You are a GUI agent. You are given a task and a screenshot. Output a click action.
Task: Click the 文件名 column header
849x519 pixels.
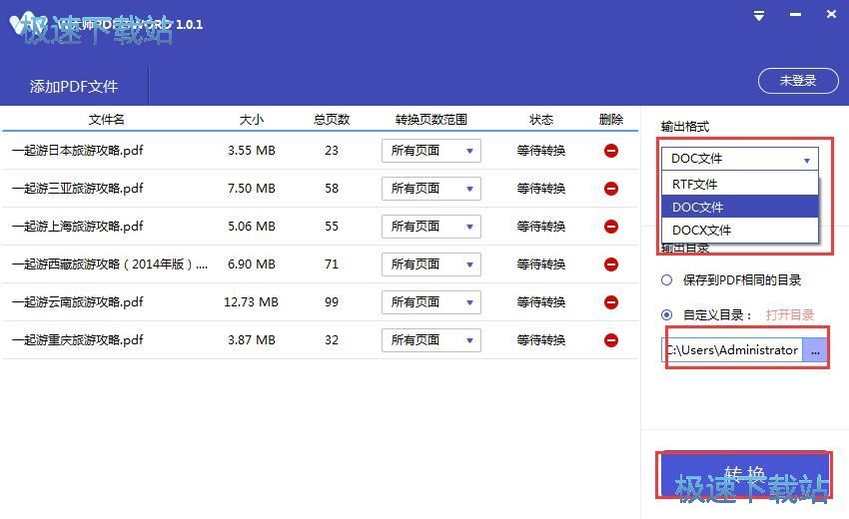pos(106,119)
